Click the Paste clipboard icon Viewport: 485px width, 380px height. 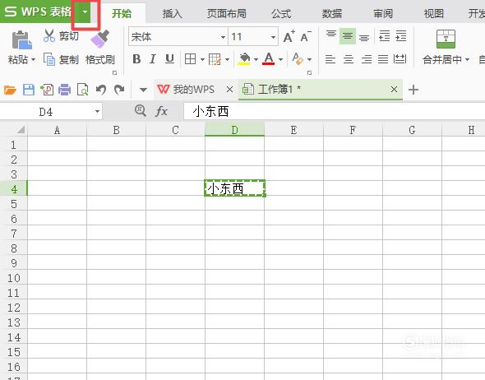pos(21,40)
